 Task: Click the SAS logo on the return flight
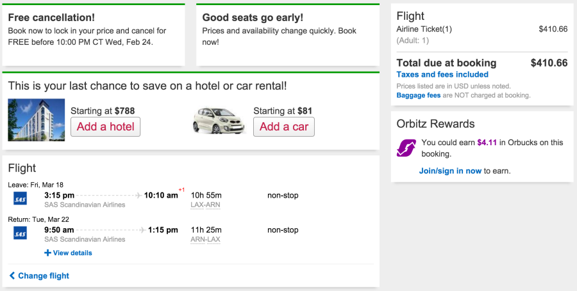click(x=20, y=233)
